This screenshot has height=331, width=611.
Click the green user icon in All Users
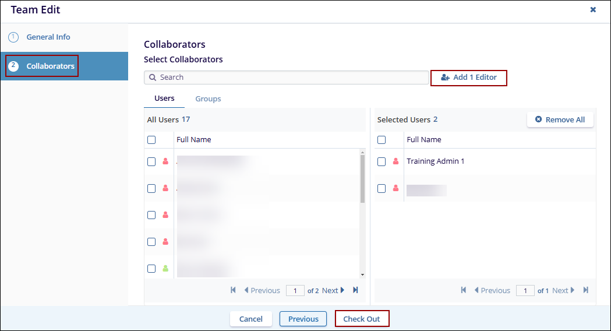tap(165, 269)
